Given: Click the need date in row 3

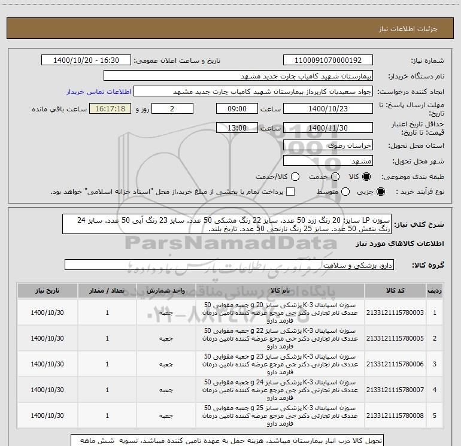Looking at the screenshot, I should (47, 364).
